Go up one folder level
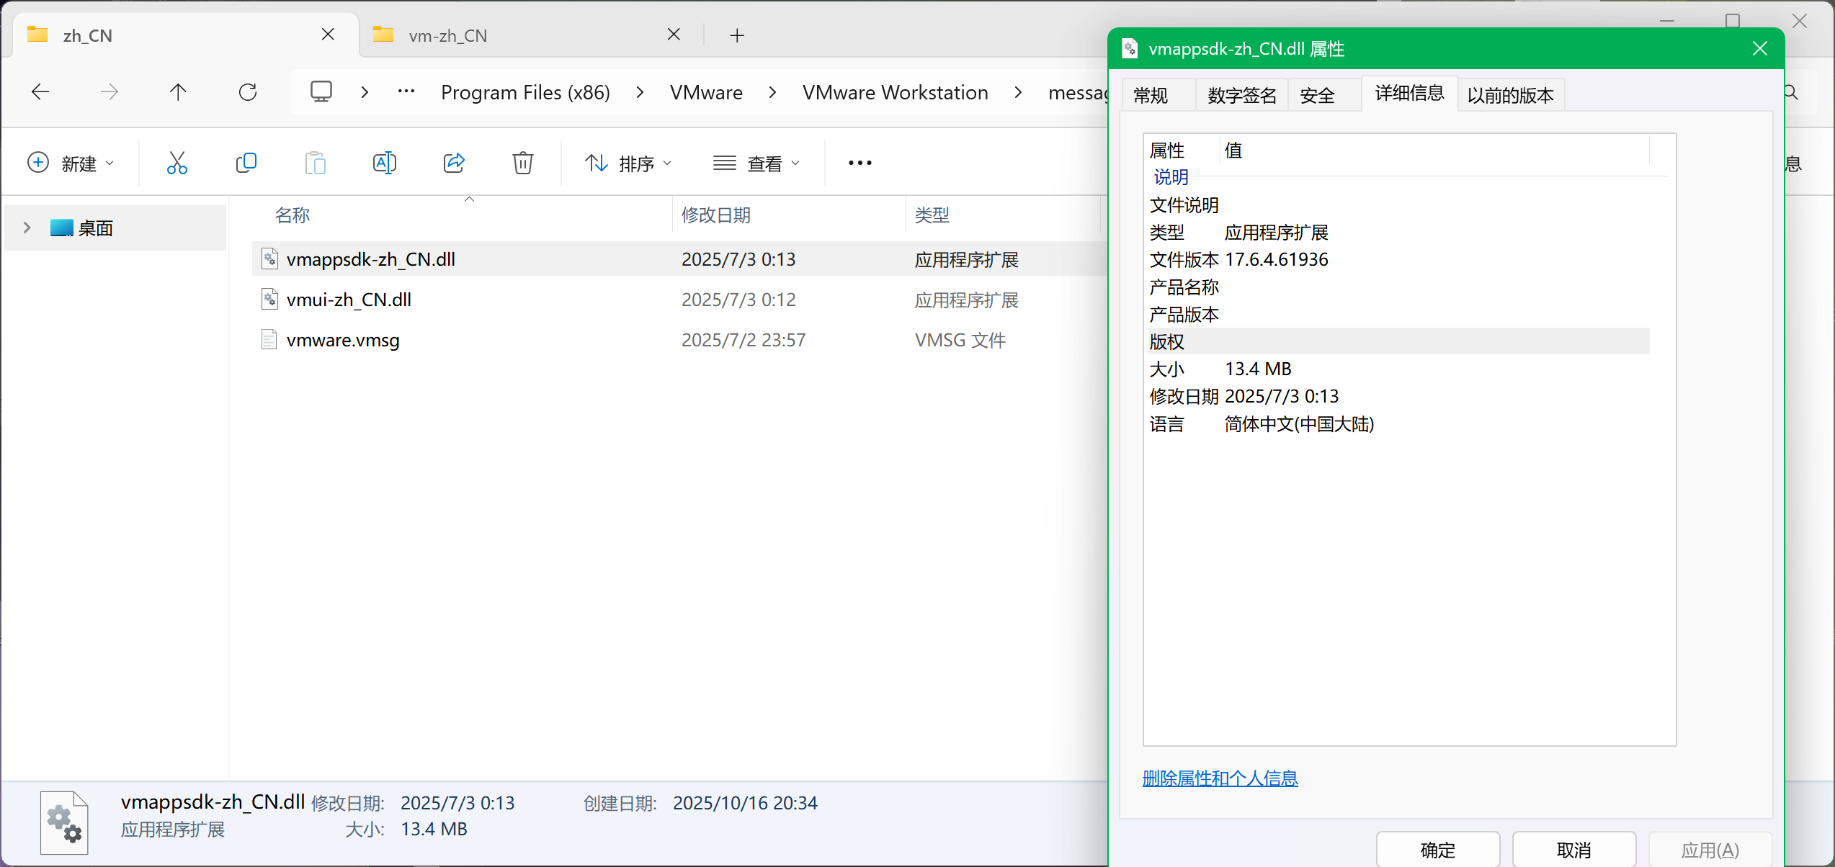Screen dimensions: 1835x867 178,91
